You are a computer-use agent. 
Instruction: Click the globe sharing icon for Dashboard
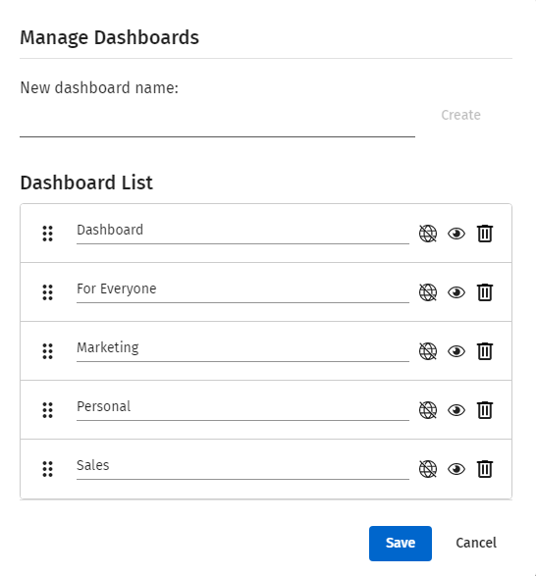click(x=428, y=234)
